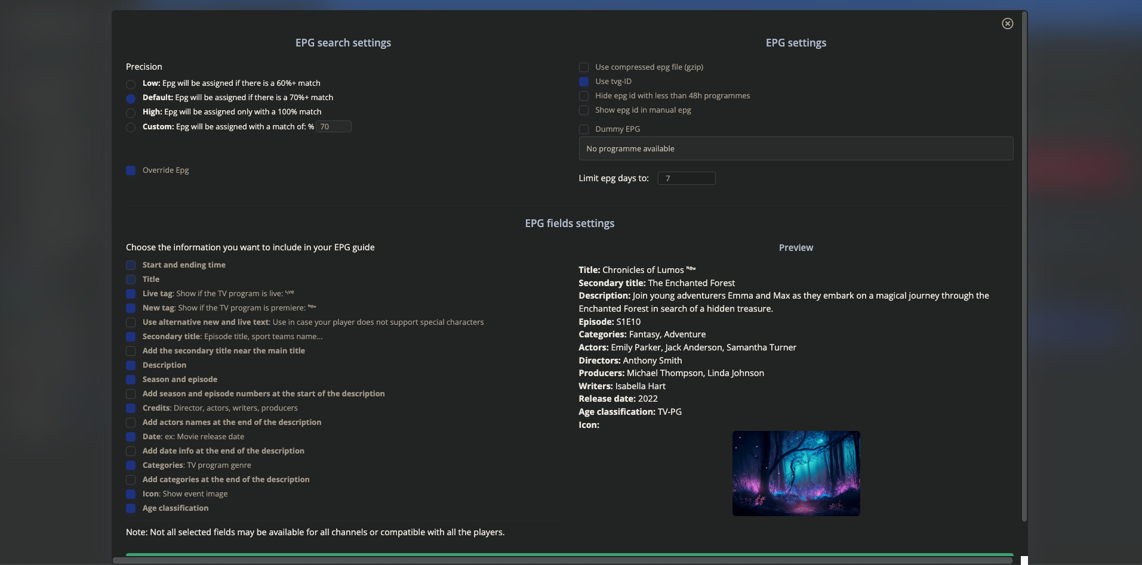Click the enchanted forest preview icon image

pos(796,473)
